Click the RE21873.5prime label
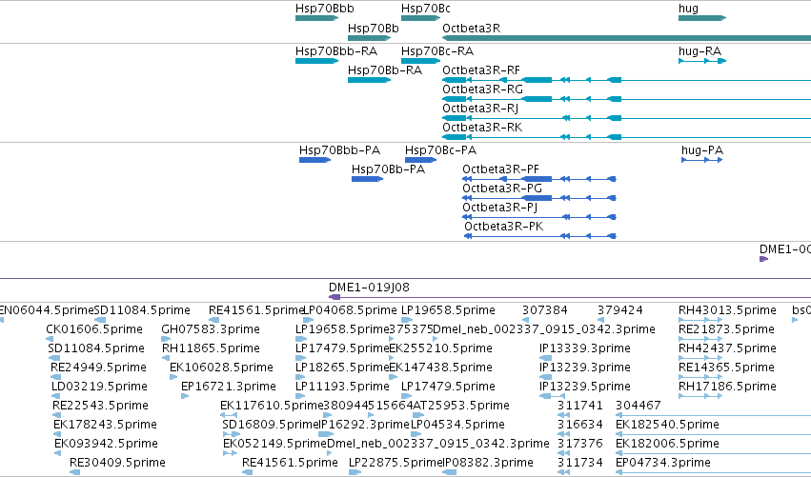Viewport: 811px width, 477px height. click(727, 329)
